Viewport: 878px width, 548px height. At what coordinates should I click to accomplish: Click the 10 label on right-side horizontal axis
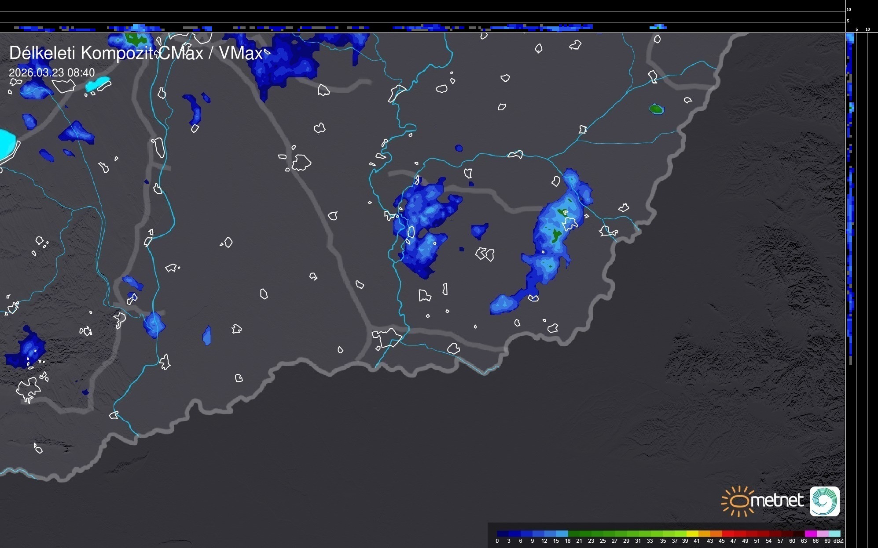point(868,29)
